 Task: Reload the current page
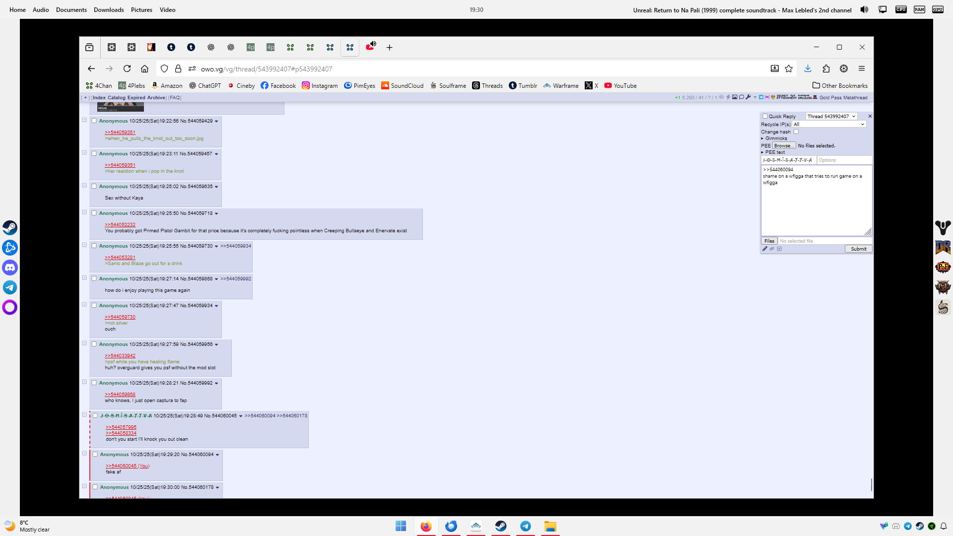(x=127, y=69)
